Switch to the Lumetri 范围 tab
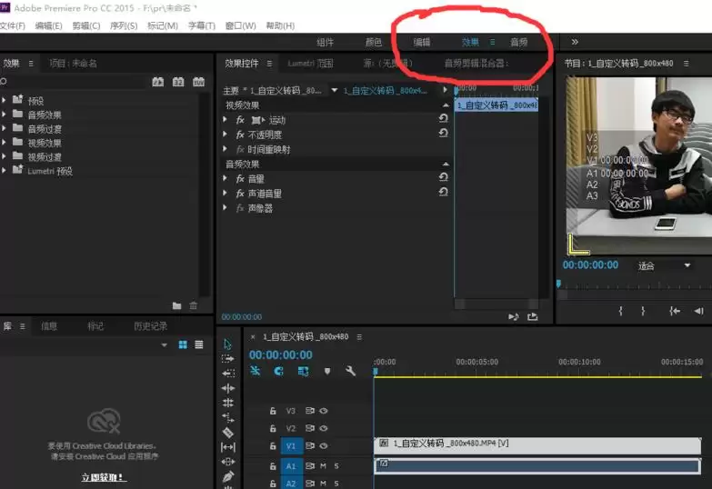Screen dimensions: 712x489 coord(310,64)
